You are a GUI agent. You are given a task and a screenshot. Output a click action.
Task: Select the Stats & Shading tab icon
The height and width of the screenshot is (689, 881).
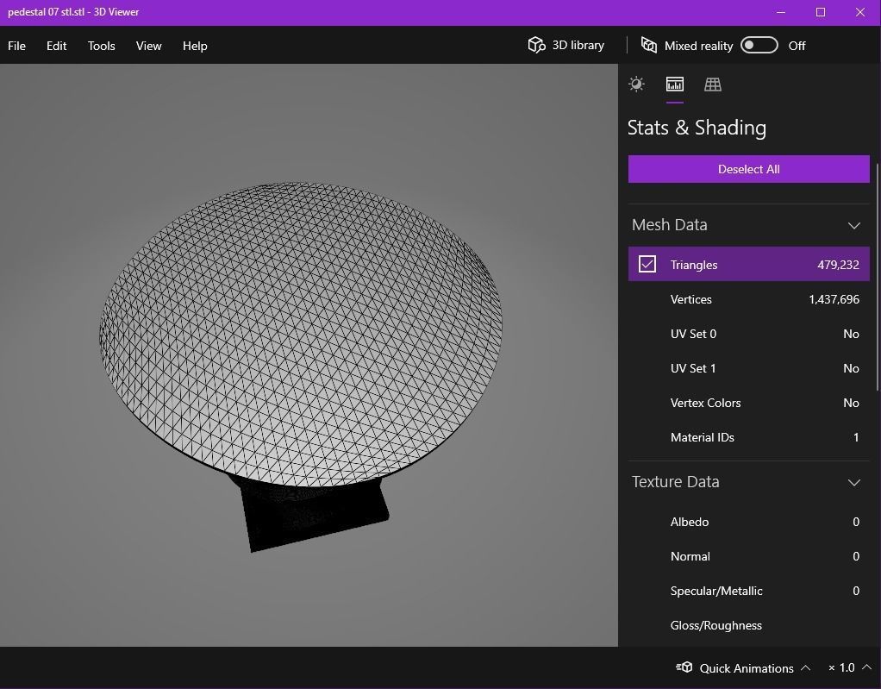(675, 85)
